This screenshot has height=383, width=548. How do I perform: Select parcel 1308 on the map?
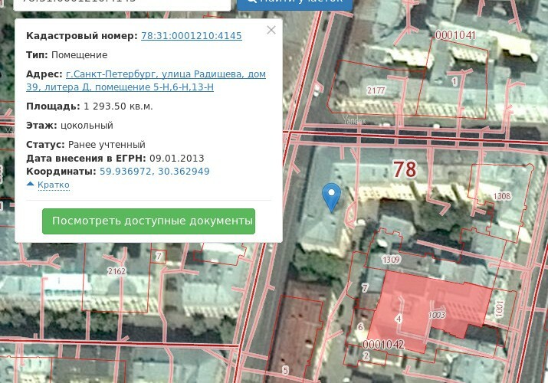tap(501, 197)
